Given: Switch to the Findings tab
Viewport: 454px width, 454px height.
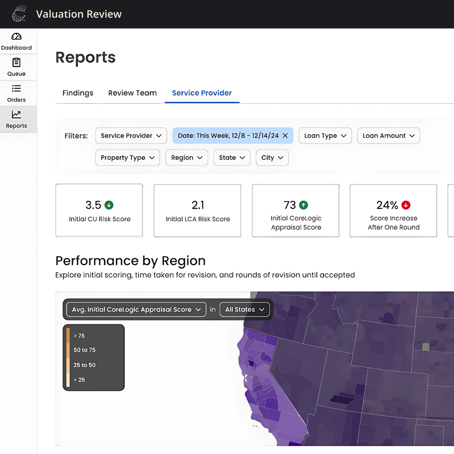Looking at the screenshot, I should pos(78,93).
